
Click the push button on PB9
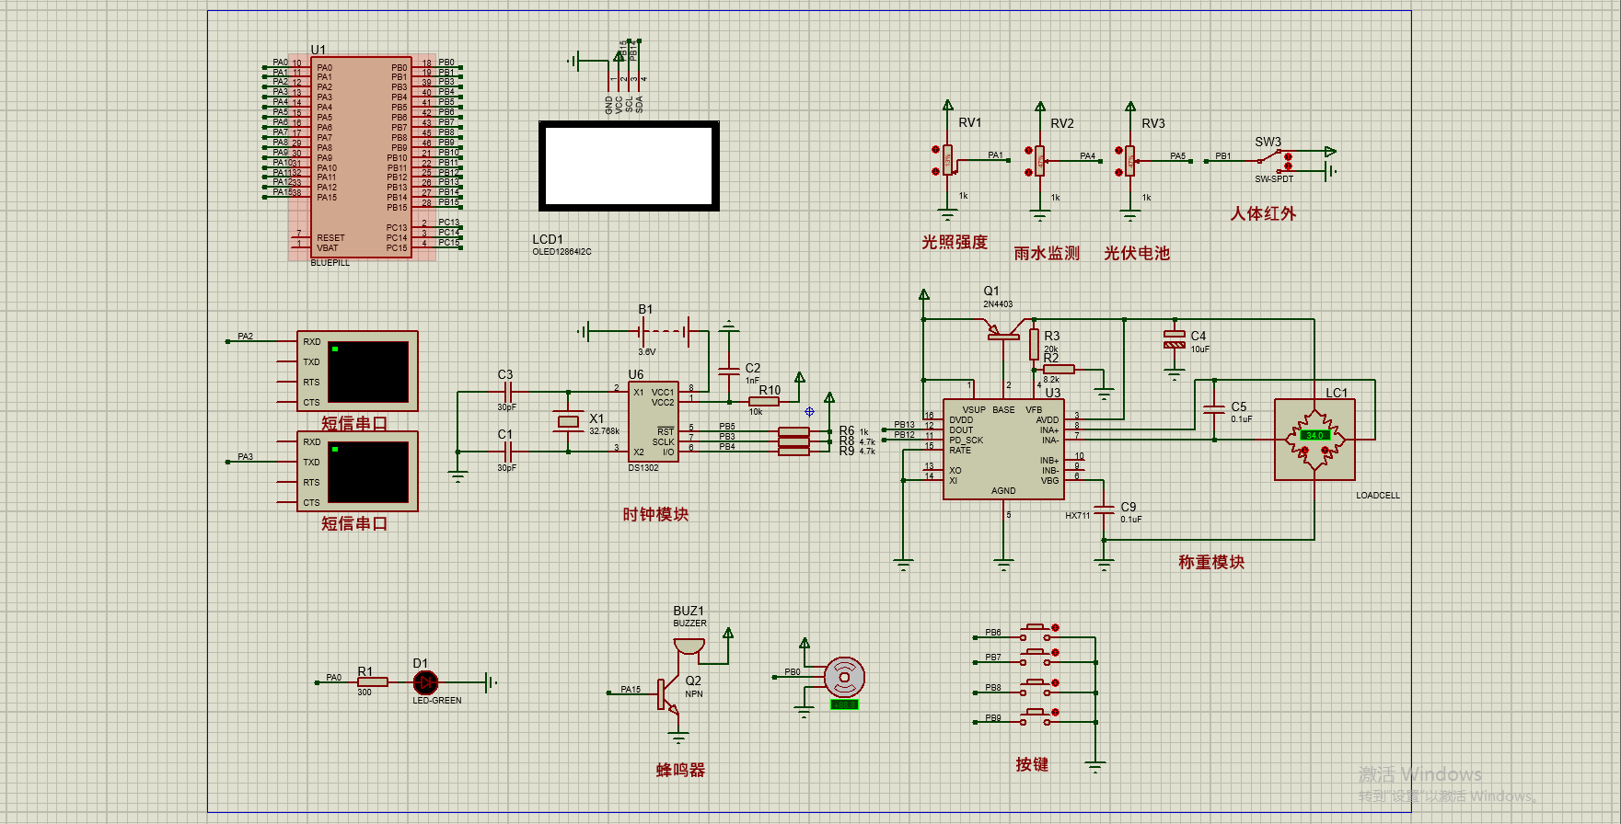pos(1036,718)
